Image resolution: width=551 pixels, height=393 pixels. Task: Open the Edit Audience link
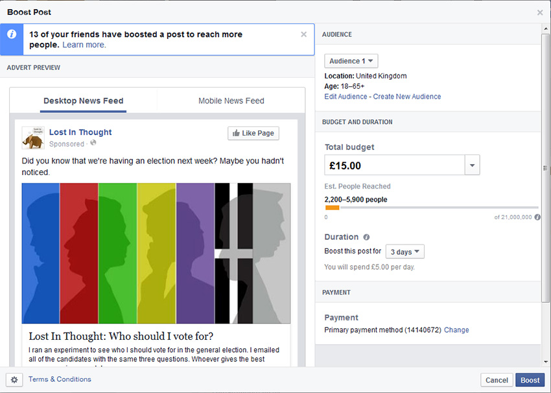346,97
